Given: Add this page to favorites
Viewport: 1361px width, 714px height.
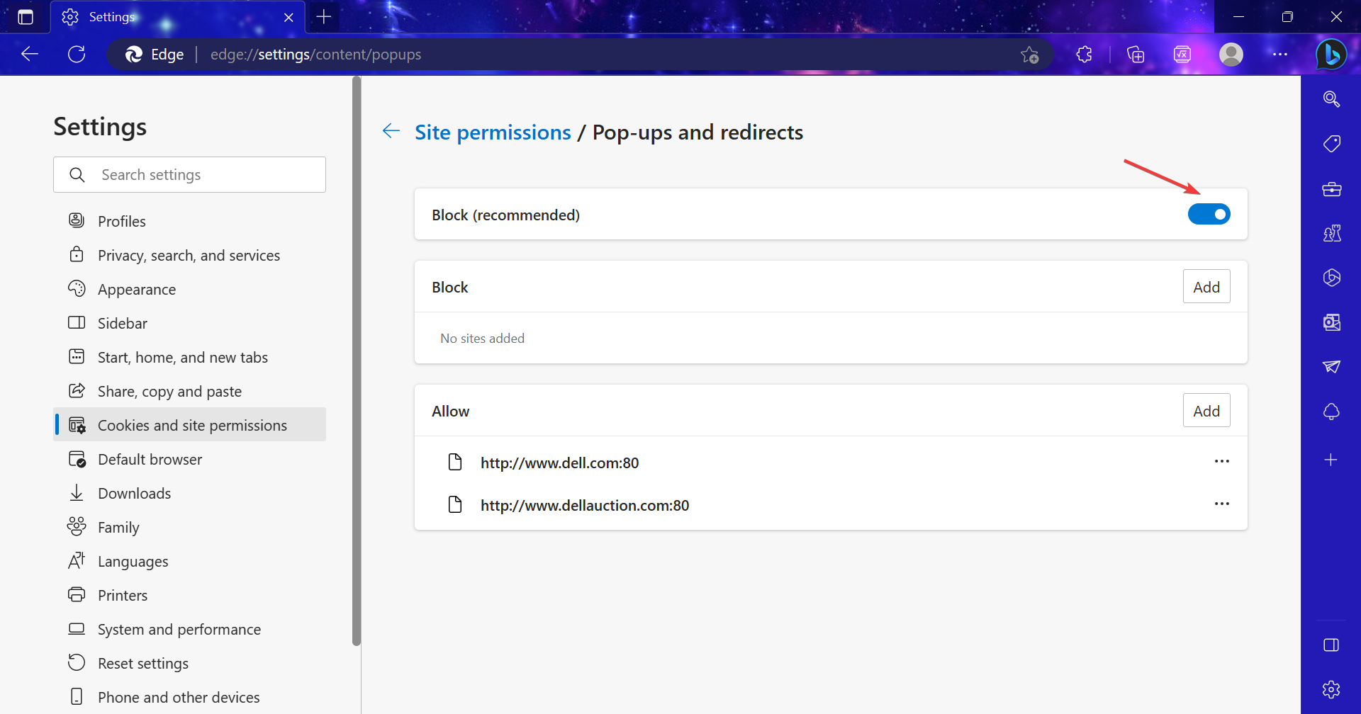Looking at the screenshot, I should [1030, 54].
